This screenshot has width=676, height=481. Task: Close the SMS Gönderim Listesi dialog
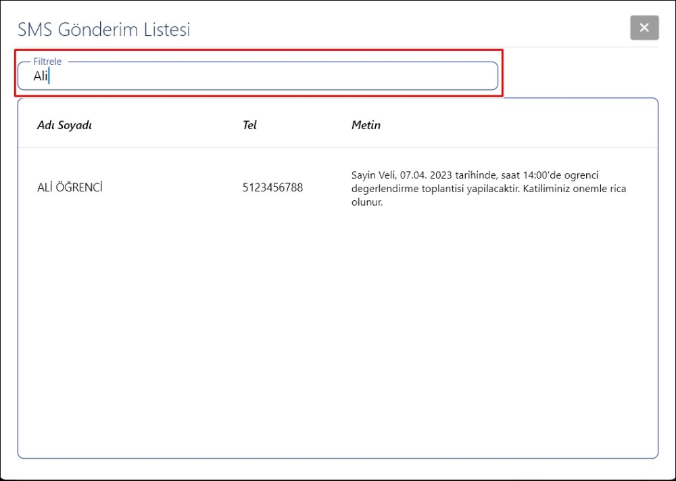(x=644, y=28)
